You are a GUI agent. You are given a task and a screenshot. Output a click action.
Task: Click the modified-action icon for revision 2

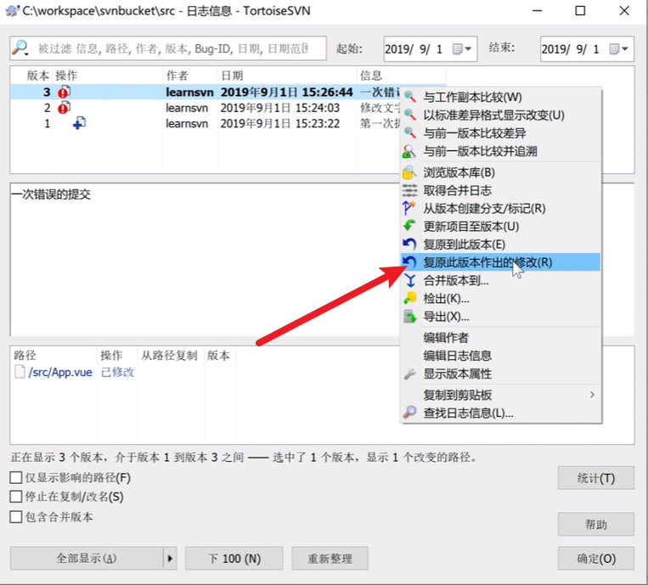64,108
